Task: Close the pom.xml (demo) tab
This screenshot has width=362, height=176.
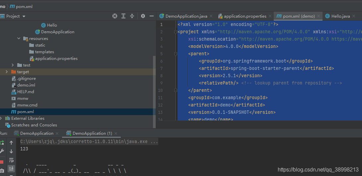Action: click(x=318, y=16)
